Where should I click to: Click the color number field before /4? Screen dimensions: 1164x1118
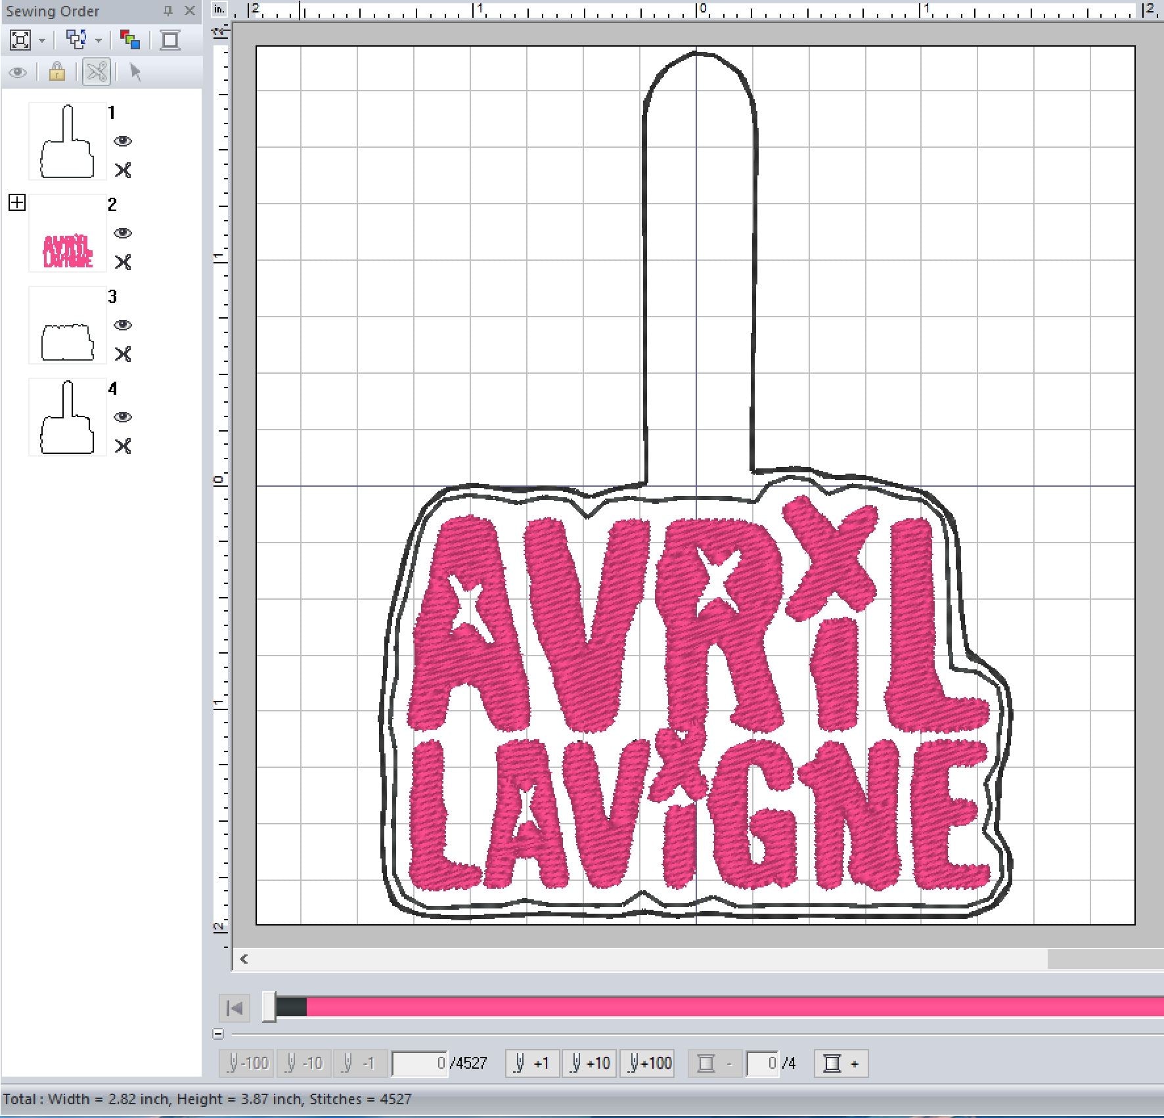coord(763,1063)
